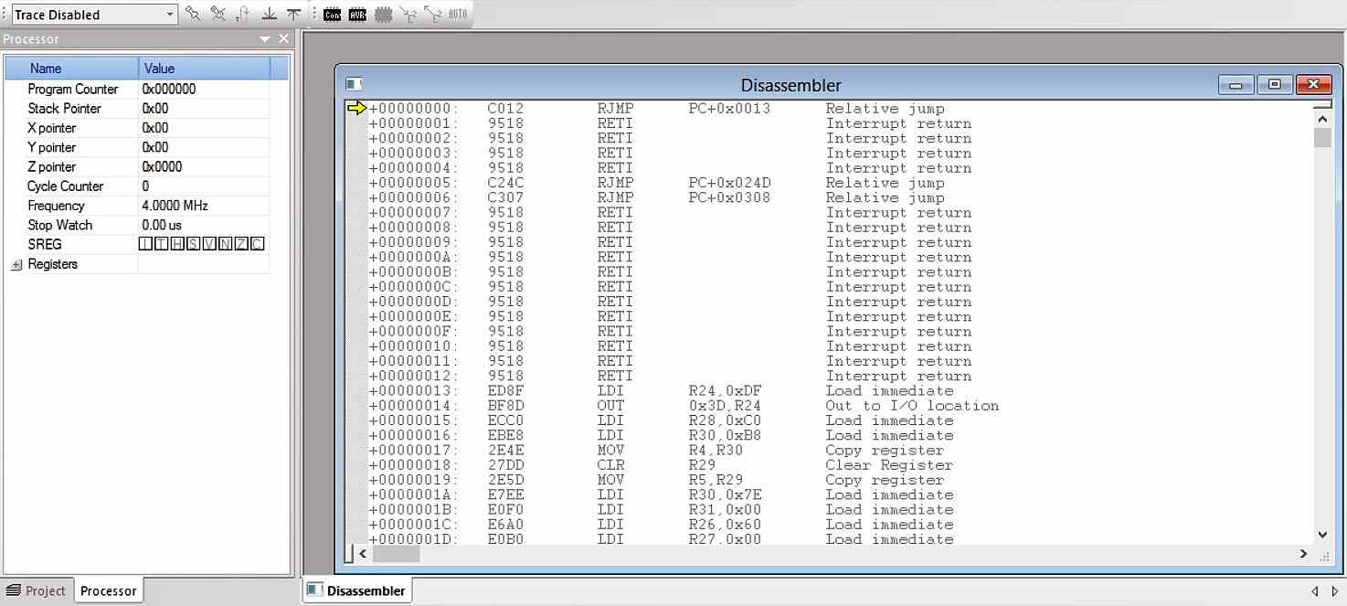Click the tab strip scroll-right arrow
Viewport: 1347px width, 606px height.
coord(1335,591)
